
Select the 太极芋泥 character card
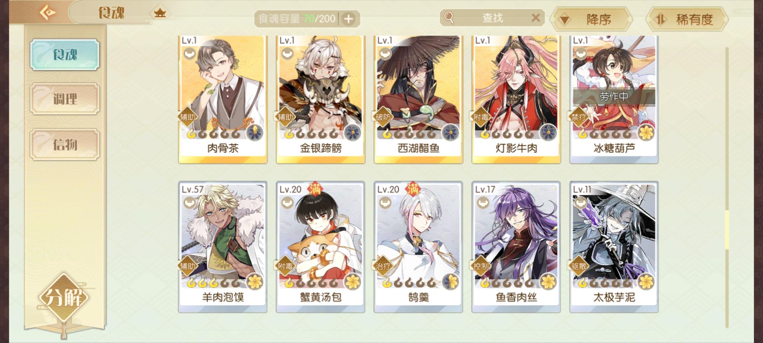(x=614, y=247)
